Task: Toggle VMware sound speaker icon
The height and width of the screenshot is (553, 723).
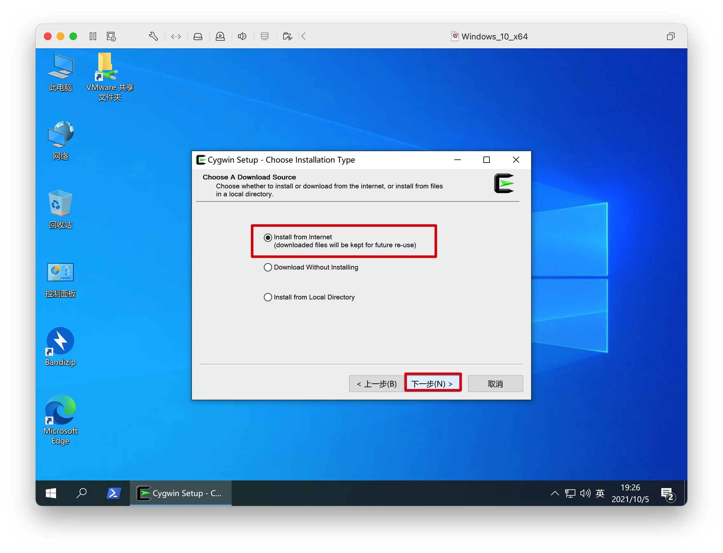Action: [x=242, y=36]
